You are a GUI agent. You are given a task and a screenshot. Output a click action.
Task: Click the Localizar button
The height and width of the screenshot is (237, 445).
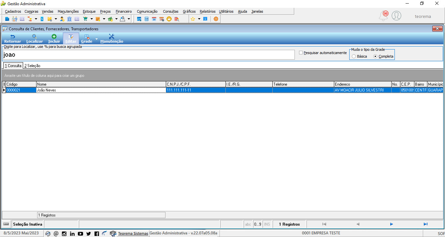pyautogui.click(x=35, y=38)
